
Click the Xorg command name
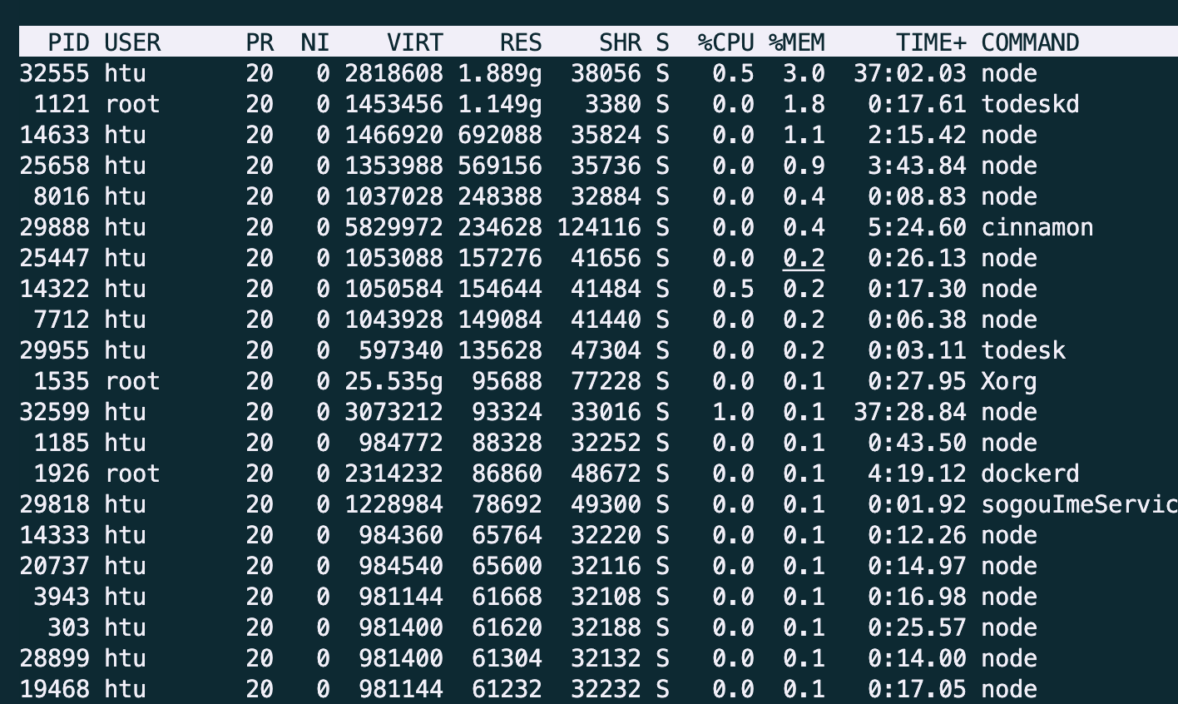pyautogui.click(x=1009, y=381)
